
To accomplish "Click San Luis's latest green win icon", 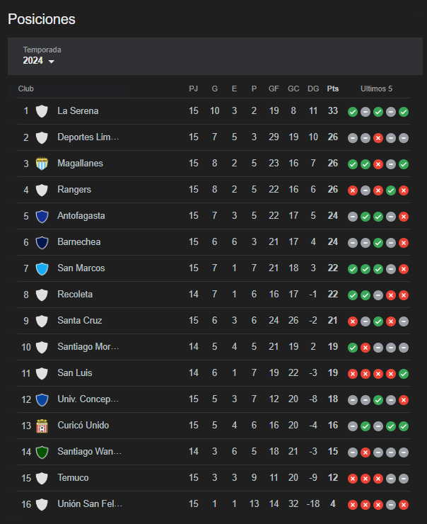I will click(x=404, y=374).
